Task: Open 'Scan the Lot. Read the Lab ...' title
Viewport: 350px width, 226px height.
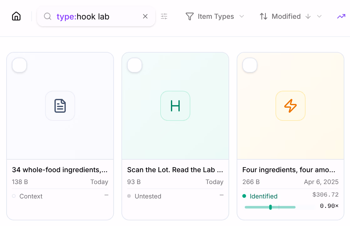Action: click(175, 170)
